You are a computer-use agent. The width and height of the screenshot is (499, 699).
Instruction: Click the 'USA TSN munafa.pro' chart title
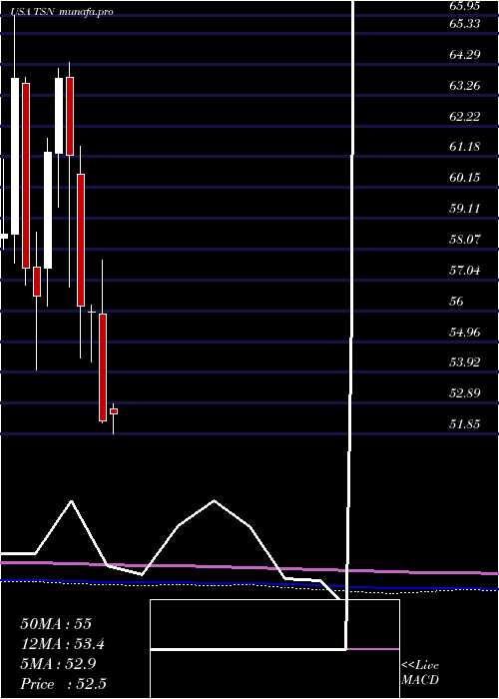click(x=62, y=12)
